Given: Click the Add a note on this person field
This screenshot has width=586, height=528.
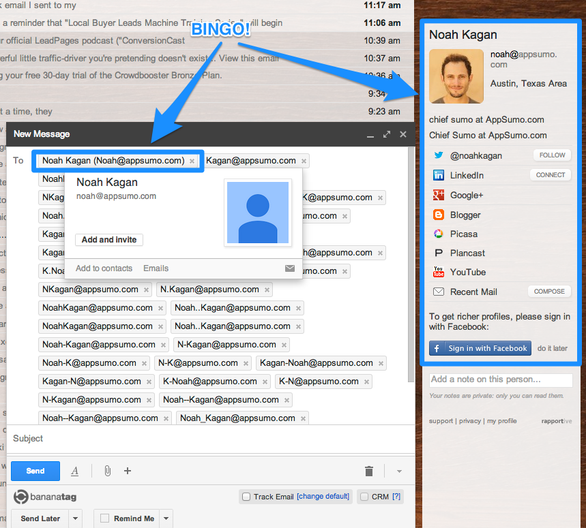Looking at the screenshot, I should [501, 379].
